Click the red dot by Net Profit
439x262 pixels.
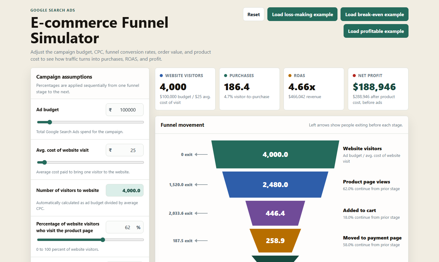354,76
